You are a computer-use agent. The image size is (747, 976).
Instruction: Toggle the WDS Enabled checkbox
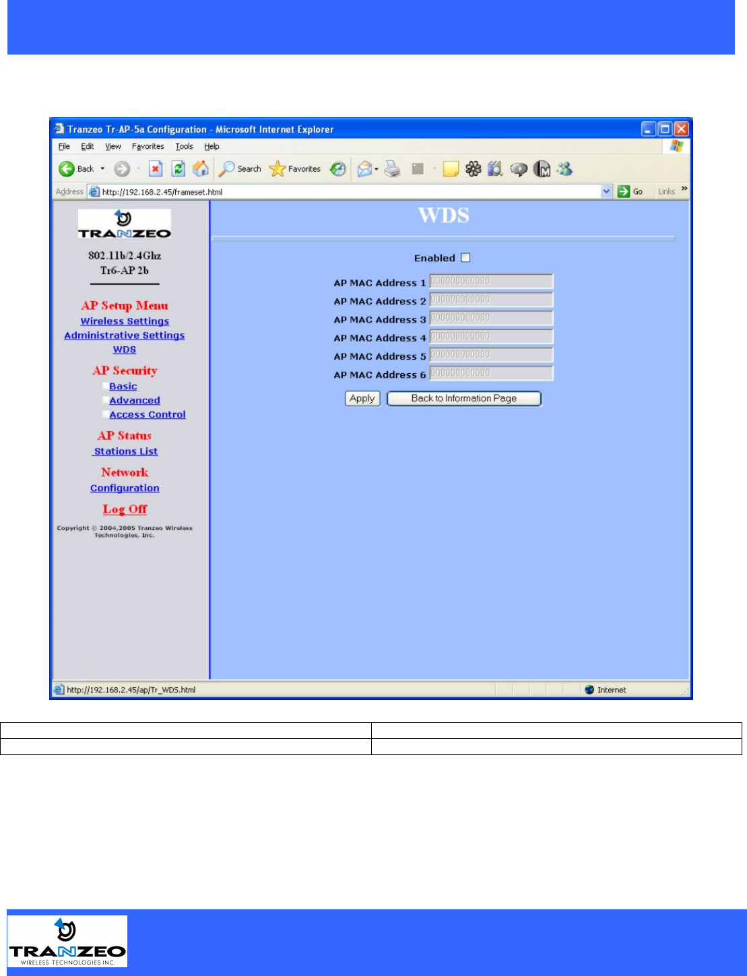tap(465, 258)
